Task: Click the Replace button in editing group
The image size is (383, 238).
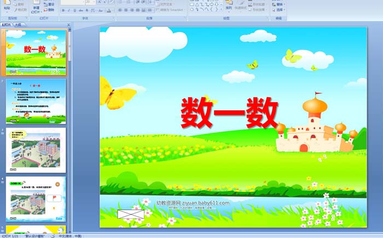Action: [280, 4]
